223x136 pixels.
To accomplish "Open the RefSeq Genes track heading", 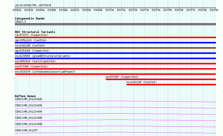I will click(25, 96).
